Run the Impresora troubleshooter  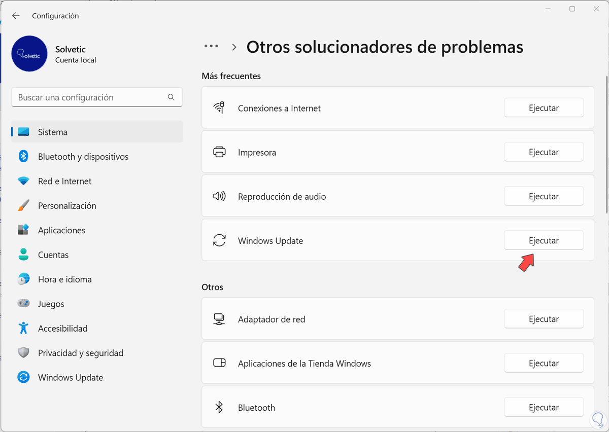pyautogui.click(x=544, y=152)
